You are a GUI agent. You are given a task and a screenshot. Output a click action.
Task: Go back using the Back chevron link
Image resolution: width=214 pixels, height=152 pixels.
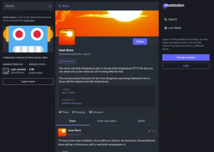click(x=64, y=6)
